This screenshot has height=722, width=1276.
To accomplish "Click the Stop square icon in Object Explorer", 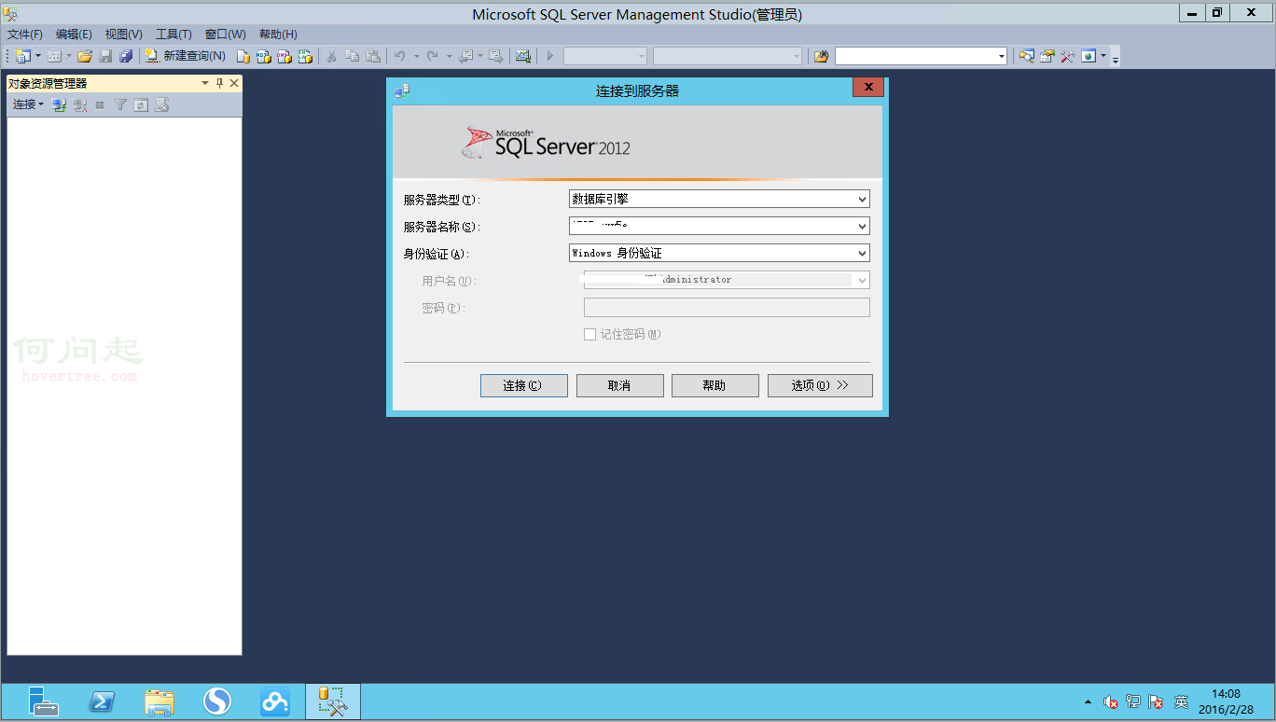I will click(x=100, y=105).
